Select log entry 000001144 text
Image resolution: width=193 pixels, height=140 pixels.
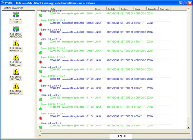coord(72,14)
